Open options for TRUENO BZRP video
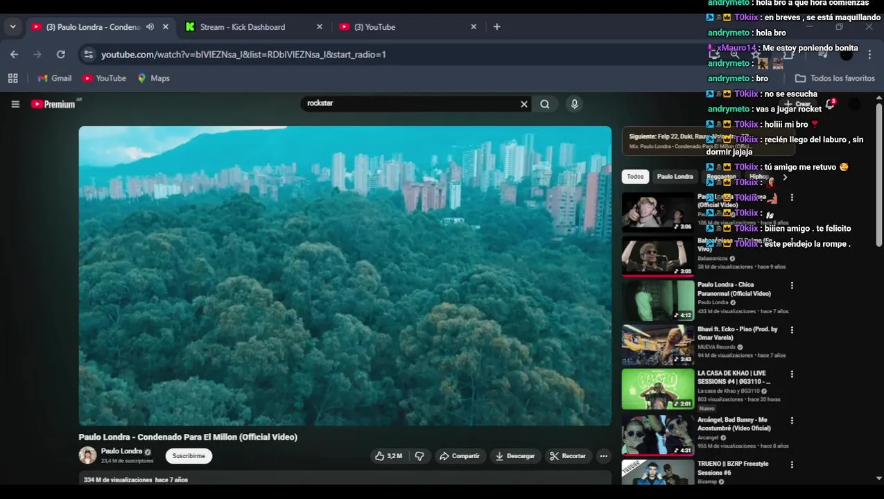The image size is (884, 499). (792, 464)
